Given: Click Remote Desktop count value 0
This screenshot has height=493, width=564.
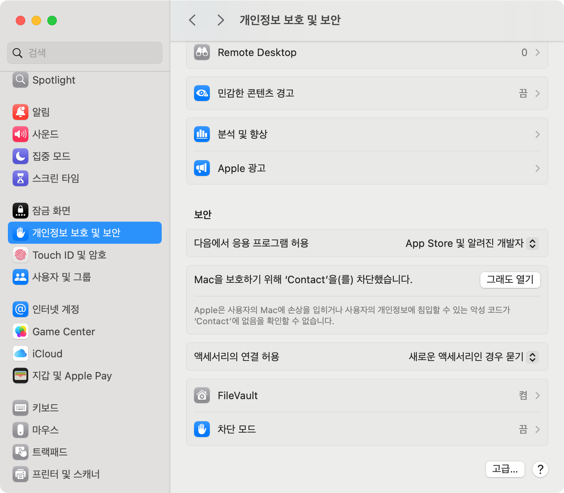Looking at the screenshot, I should click(524, 52).
